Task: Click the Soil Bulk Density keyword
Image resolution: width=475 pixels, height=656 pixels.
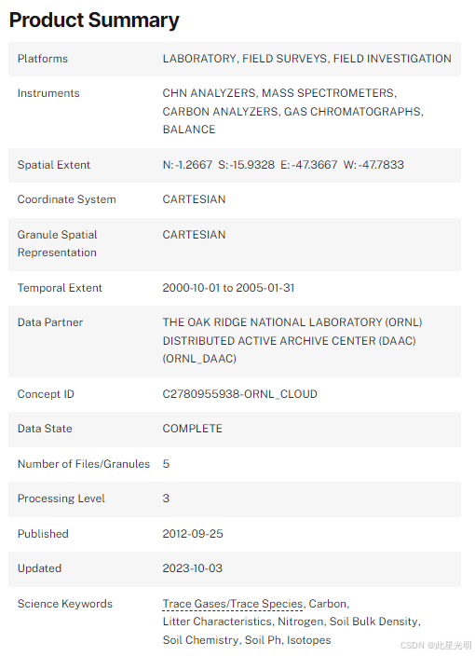Action: (x=373, y=622)
